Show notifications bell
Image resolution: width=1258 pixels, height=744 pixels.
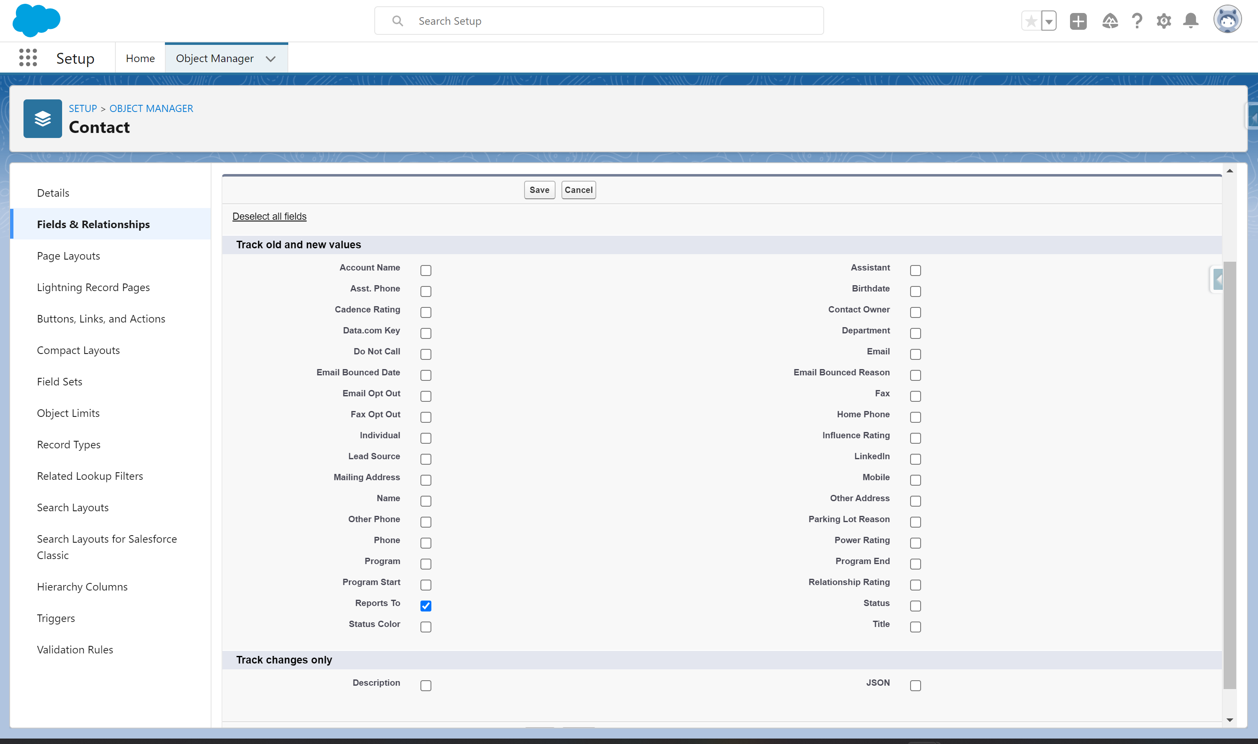point(1191,21)
